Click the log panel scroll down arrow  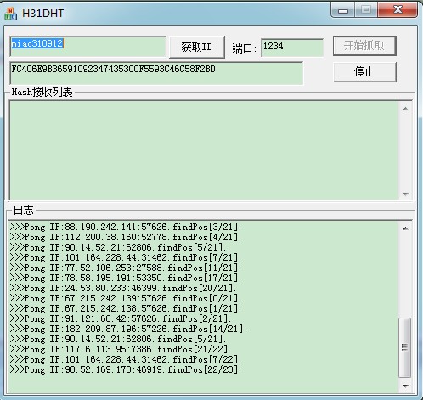tap(405, 386)
